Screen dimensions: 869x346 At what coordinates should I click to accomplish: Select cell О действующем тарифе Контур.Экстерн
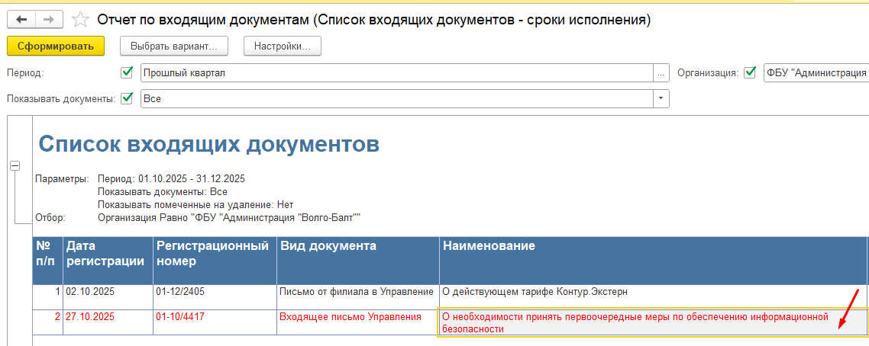(535, 291)
